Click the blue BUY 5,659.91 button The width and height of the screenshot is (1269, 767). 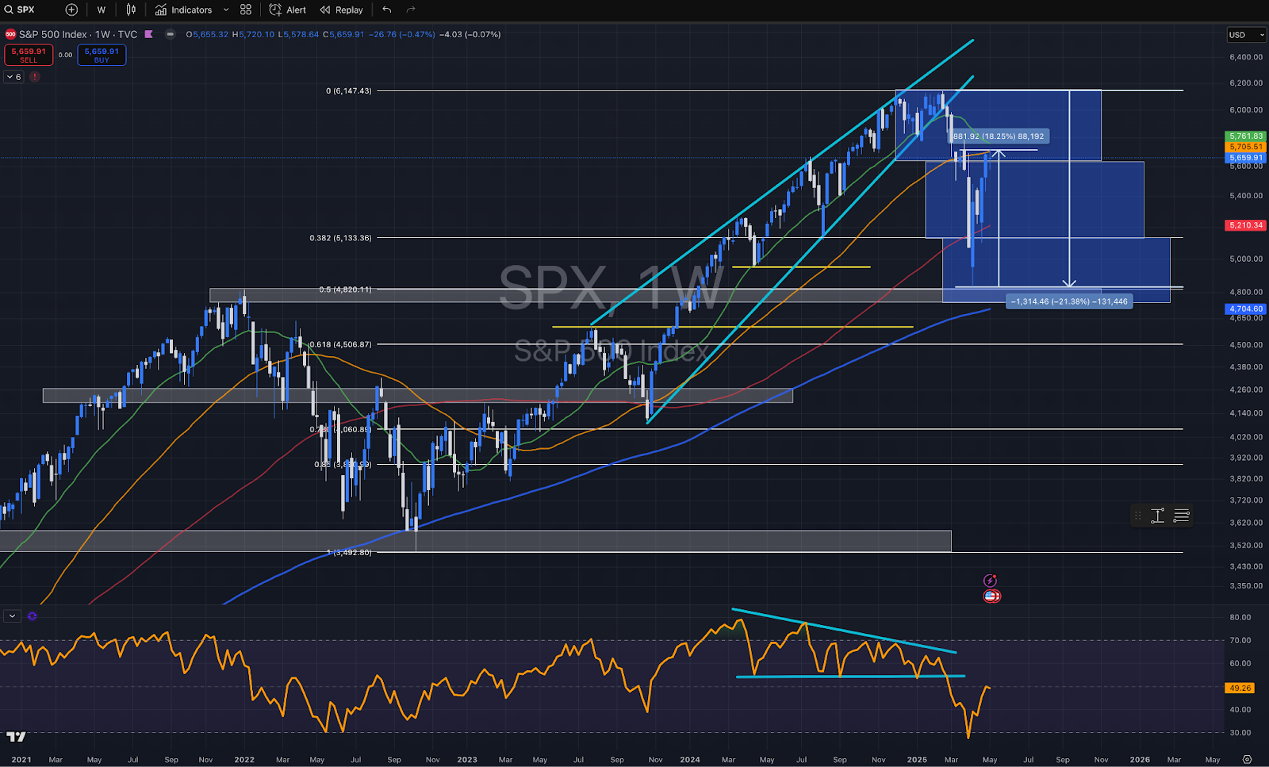102,55
